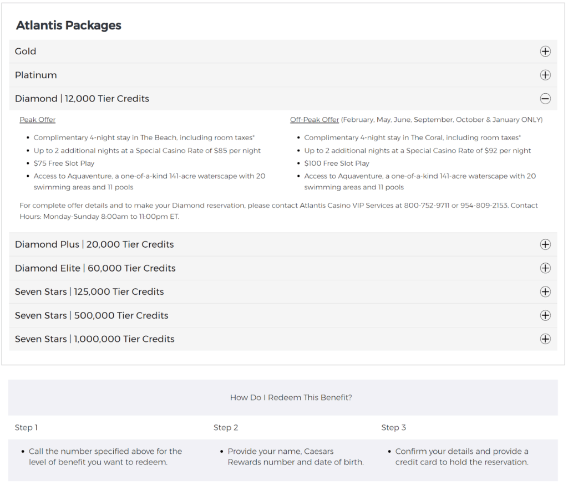Click the Step 2 label
Screen dimensions: 568x486
226,427
